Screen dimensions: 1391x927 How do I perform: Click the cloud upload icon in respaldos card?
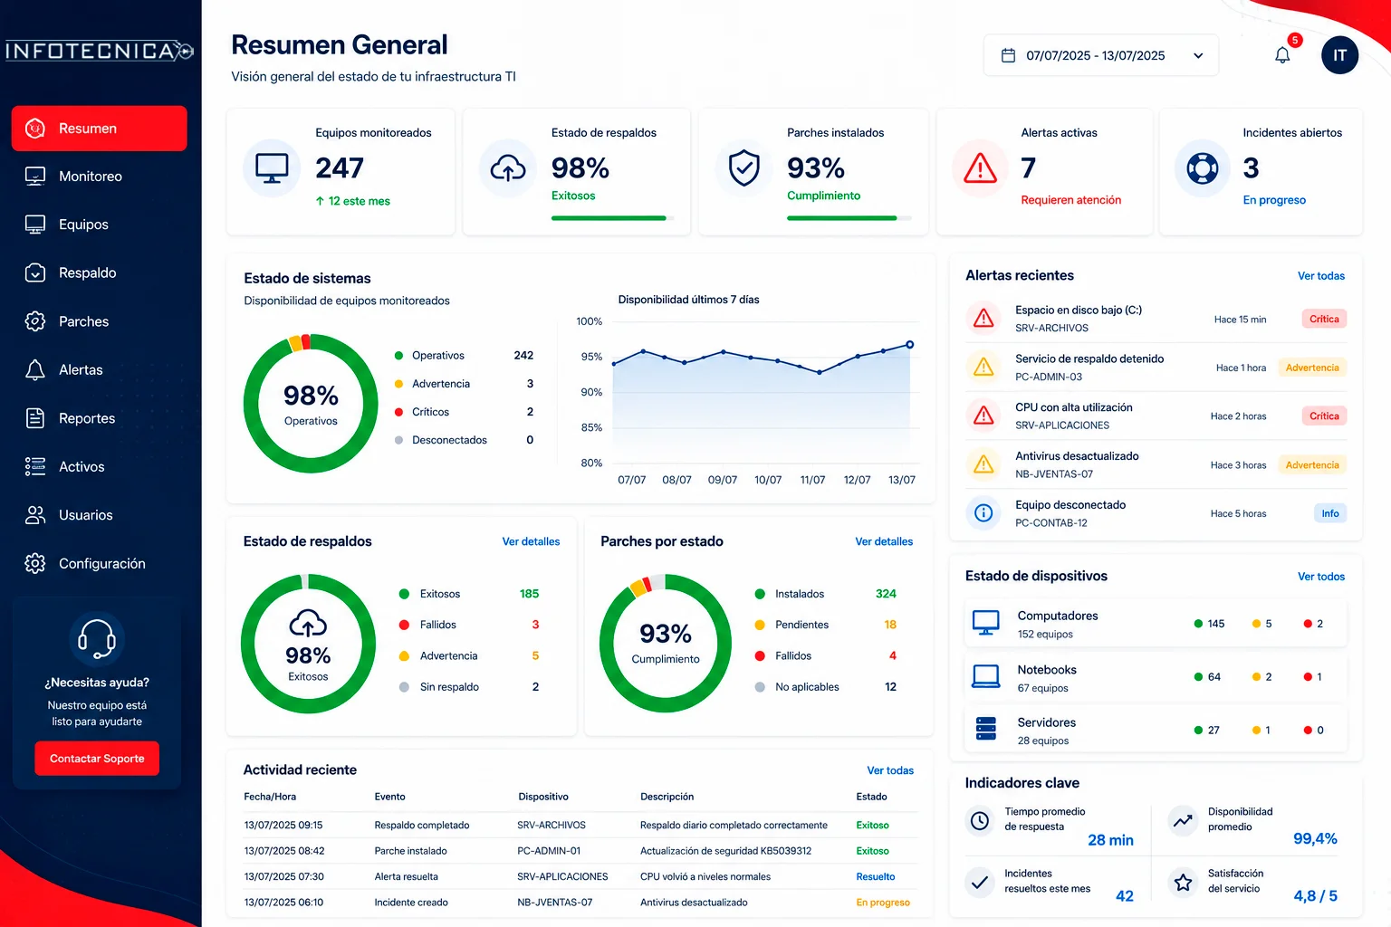point(508,168)
